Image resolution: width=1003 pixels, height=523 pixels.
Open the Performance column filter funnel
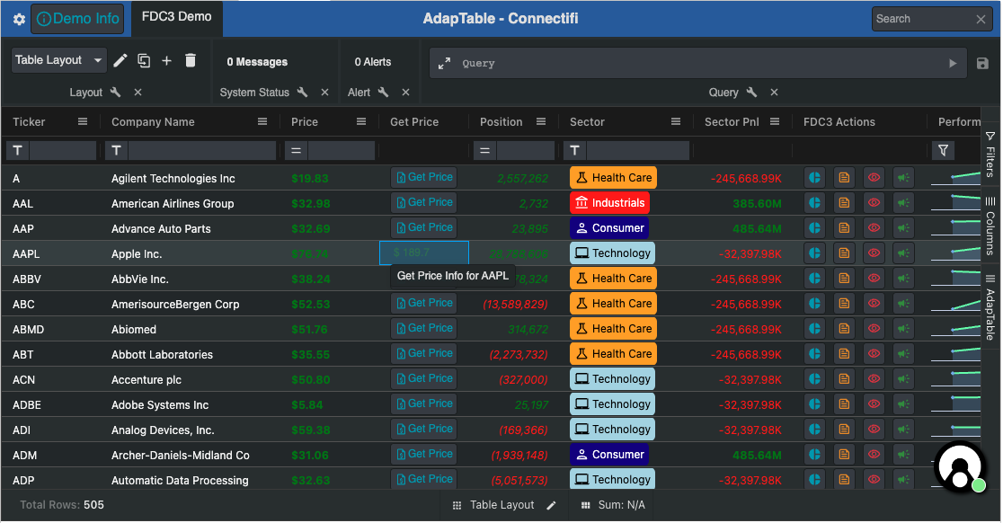point(943,150)
